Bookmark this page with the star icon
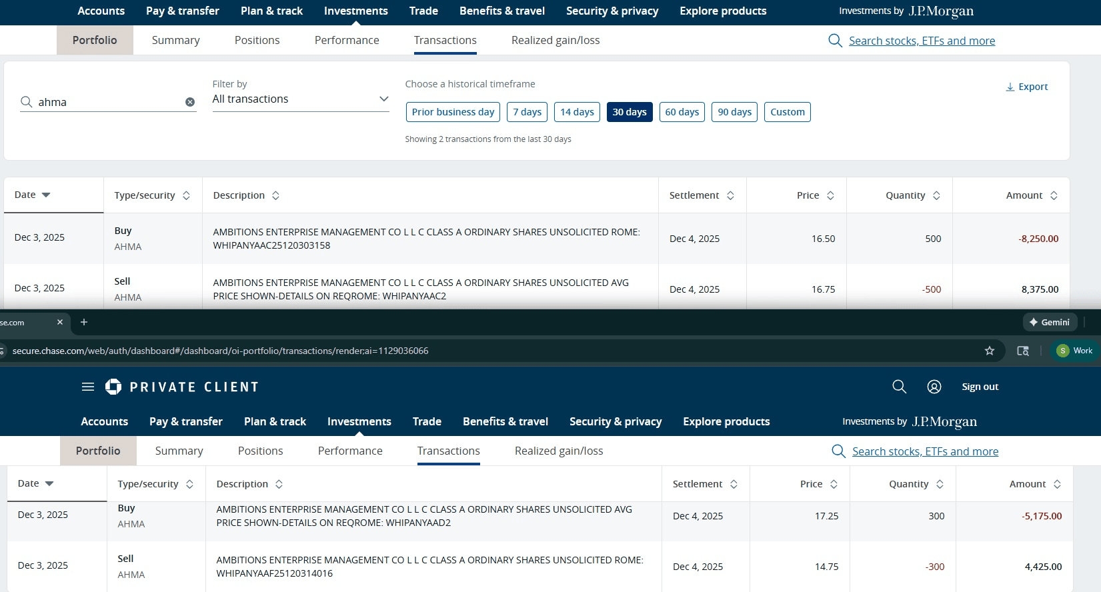Image resolution: width=1101 pixels, height=592 pixels. point(990,351)
